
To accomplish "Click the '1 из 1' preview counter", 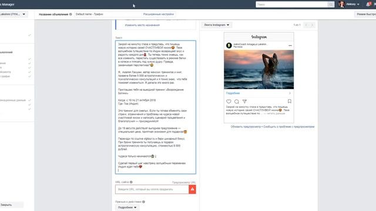I will coord(297,25).
